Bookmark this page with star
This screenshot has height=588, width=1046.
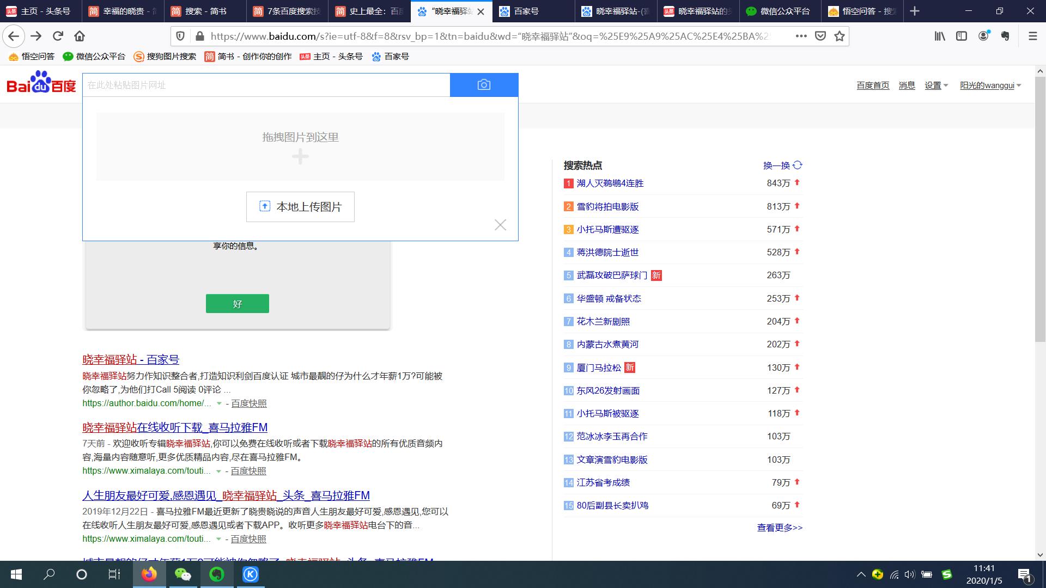pos(840,36)
